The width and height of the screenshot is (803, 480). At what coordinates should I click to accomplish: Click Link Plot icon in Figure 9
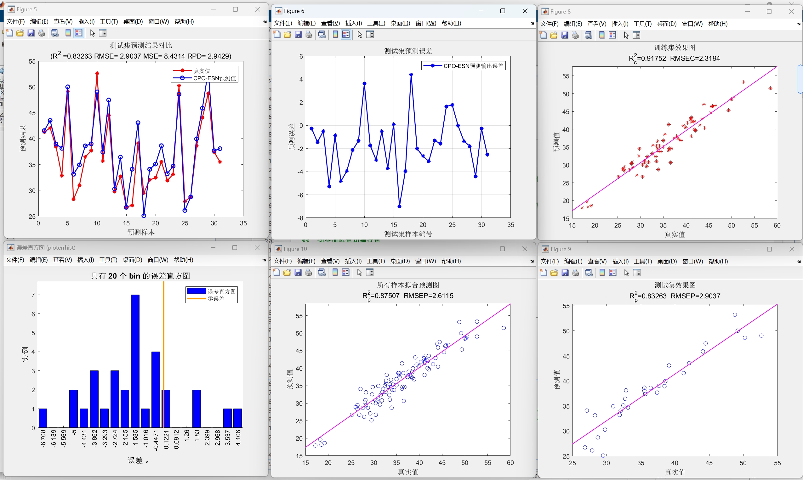click(589, 273)
